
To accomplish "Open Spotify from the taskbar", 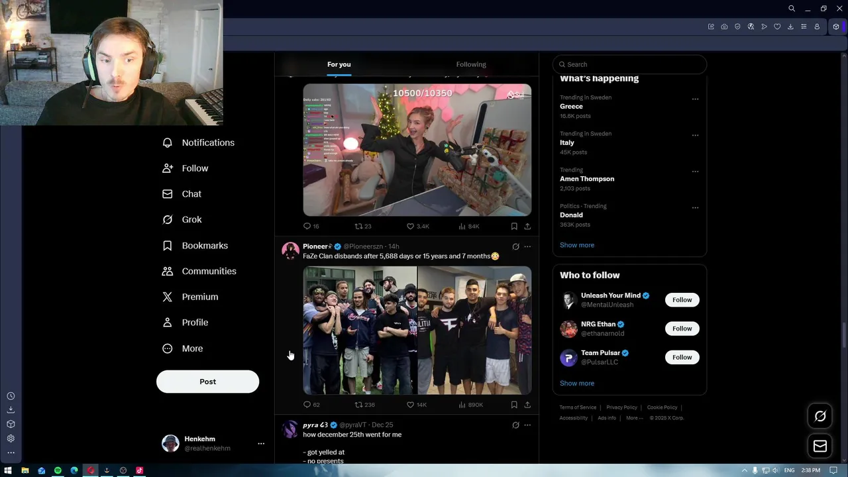I will click(x=58, y=470).
